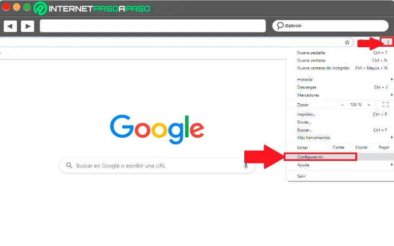Choose Buscar... in the menu
This screenshot has height=246, width=394.
pyautogui.click(x=340, y=130)
